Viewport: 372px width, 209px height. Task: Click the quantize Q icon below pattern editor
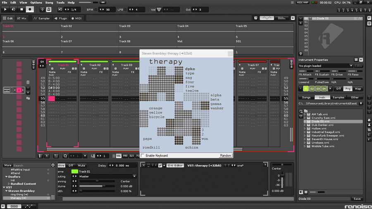coord(65,156)
